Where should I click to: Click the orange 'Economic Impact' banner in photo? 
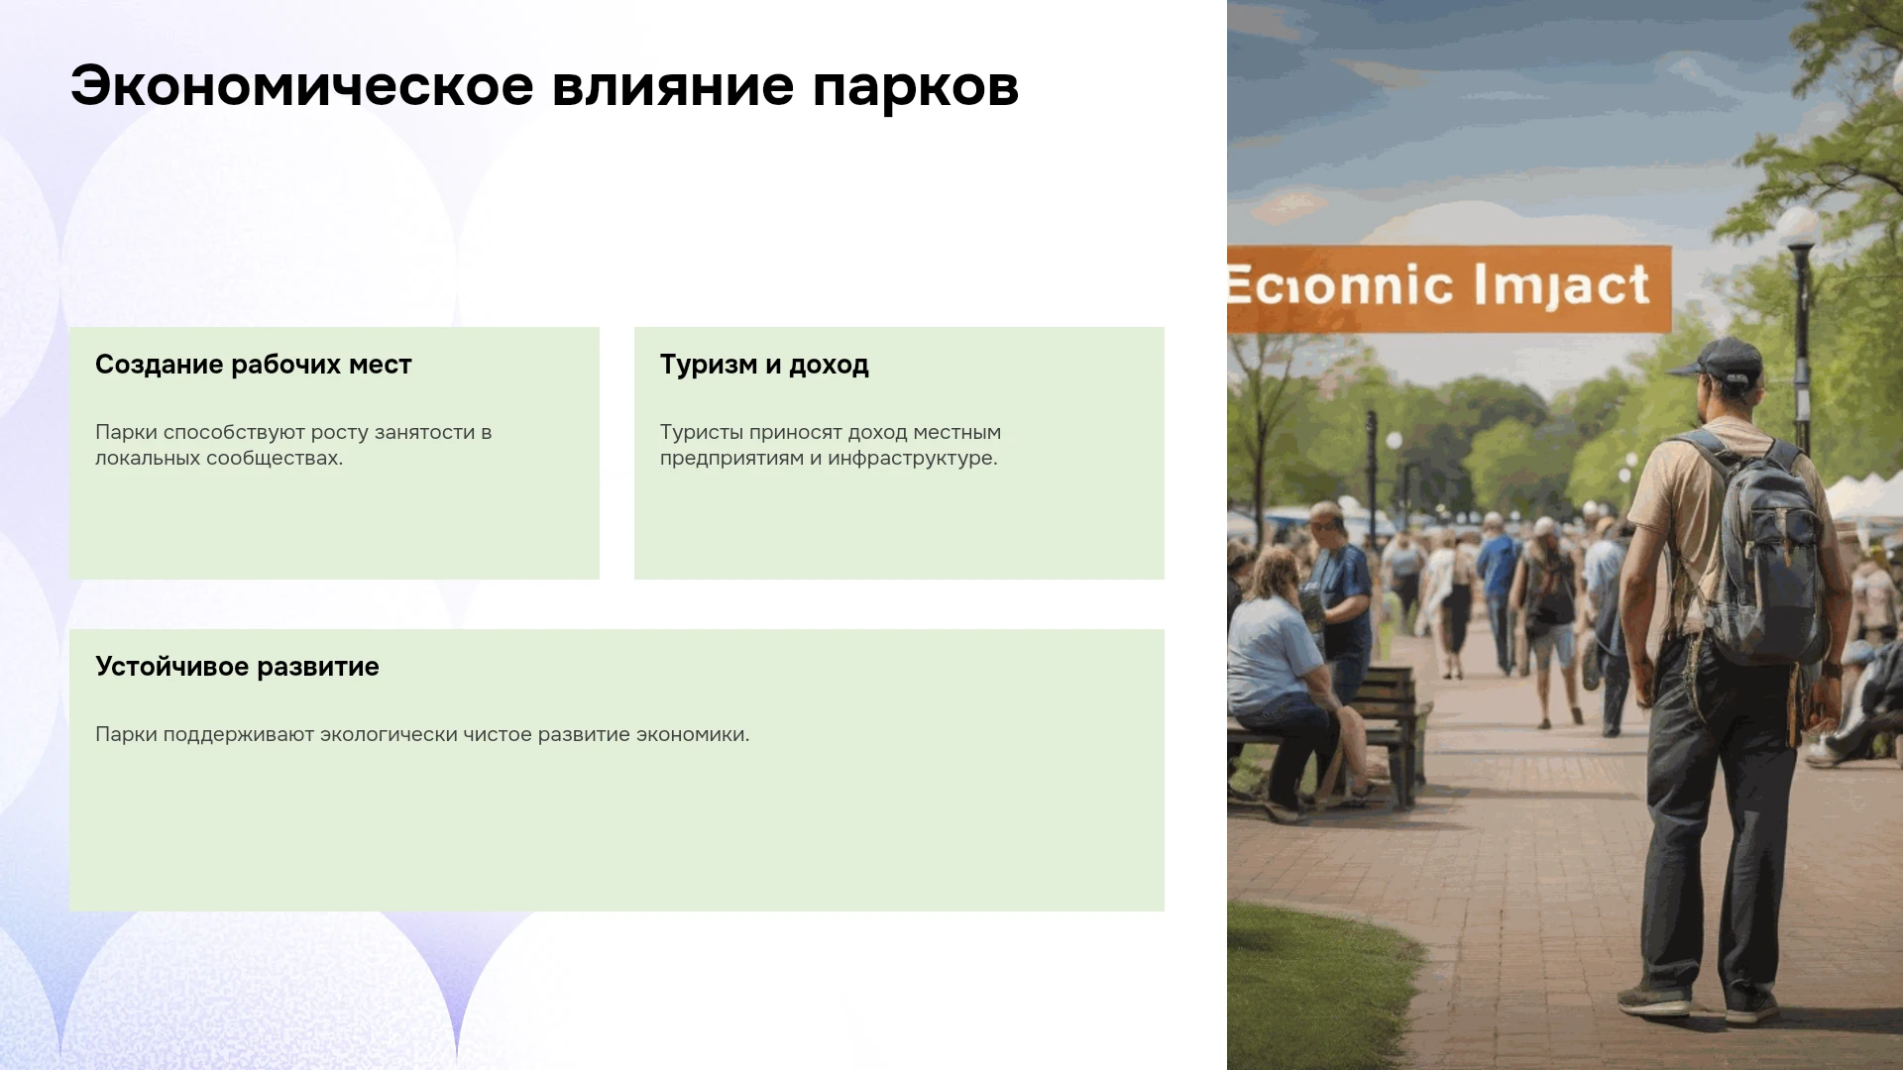[x=1448, y=288]
